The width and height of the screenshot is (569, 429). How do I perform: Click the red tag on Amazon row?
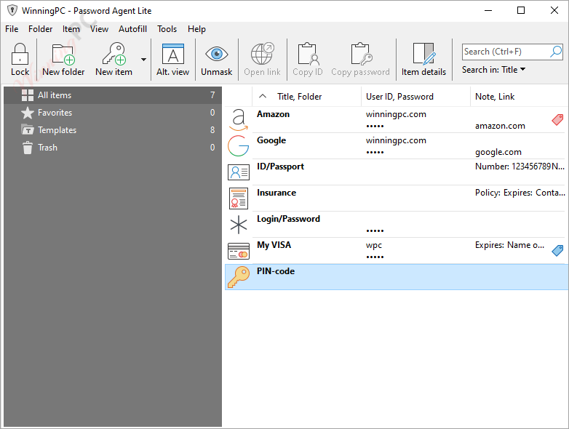pos(557,120)
